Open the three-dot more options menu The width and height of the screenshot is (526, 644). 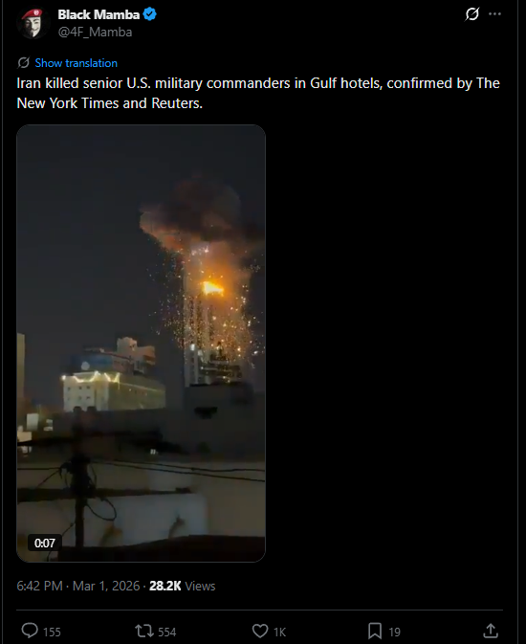[x=494, y=14]
